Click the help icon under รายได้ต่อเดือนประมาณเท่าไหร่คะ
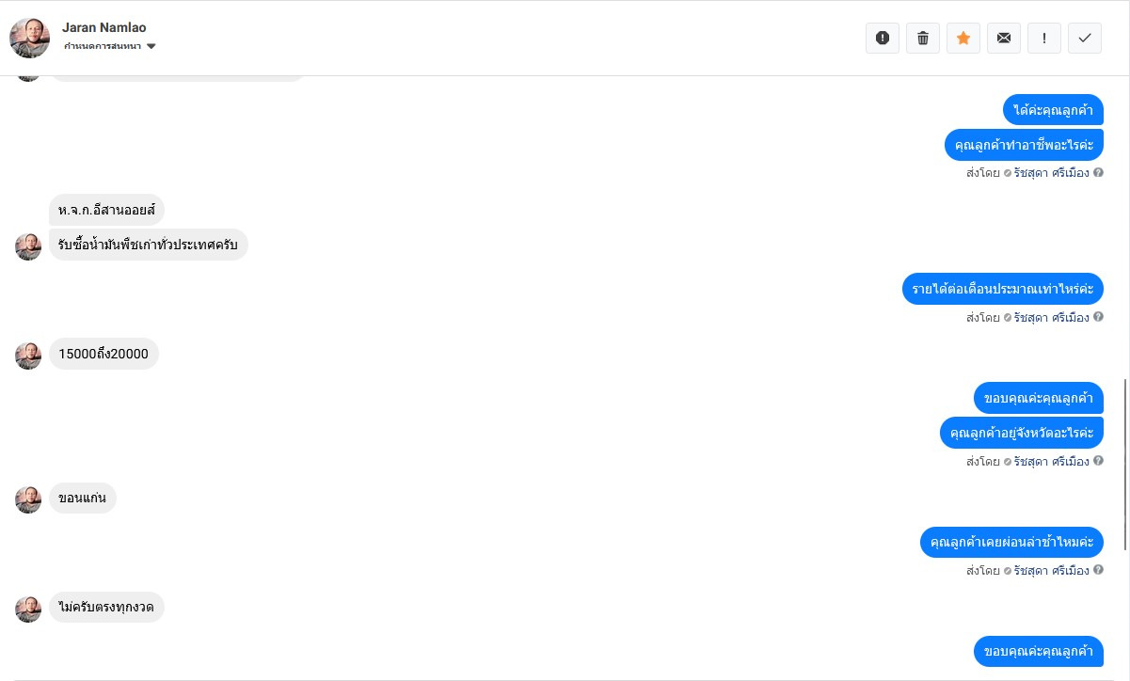This screenshot has height=681, width=1130. click(x=1098, y=317)
